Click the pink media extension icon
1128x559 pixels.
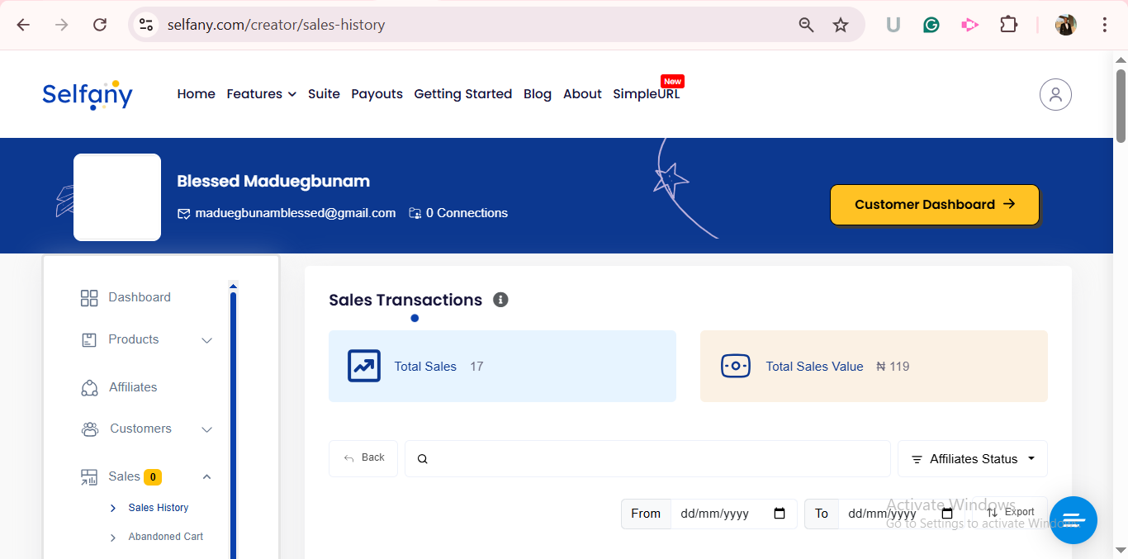[969, 25]
